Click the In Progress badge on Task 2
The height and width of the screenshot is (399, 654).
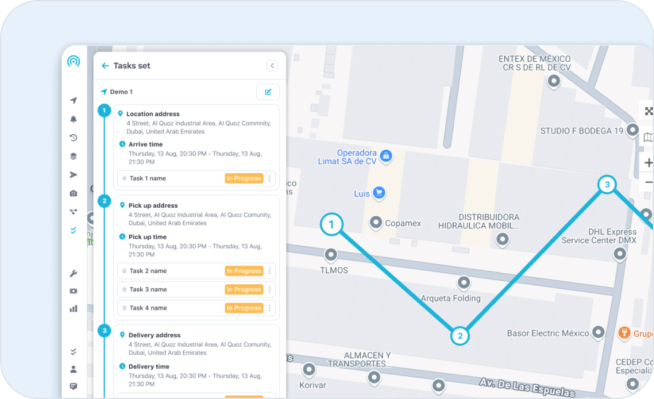coord(244,271)
